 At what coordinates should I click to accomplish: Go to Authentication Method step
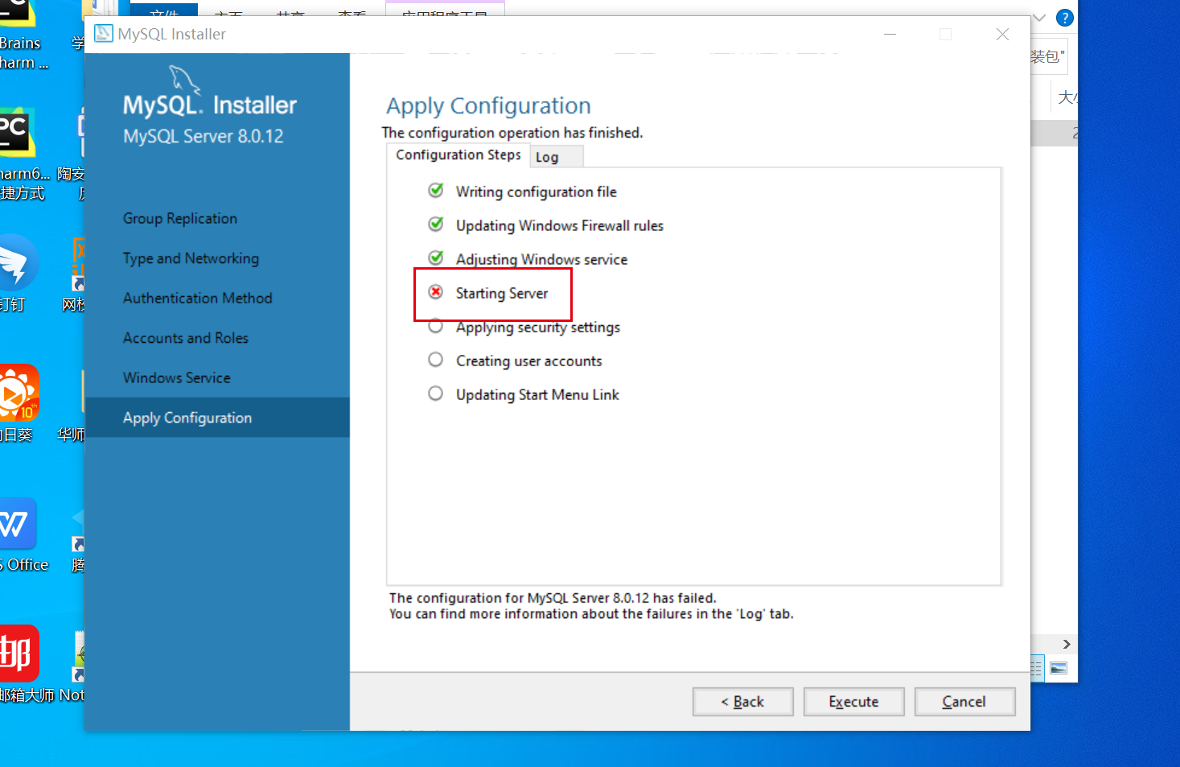click(x=198, y=298)
